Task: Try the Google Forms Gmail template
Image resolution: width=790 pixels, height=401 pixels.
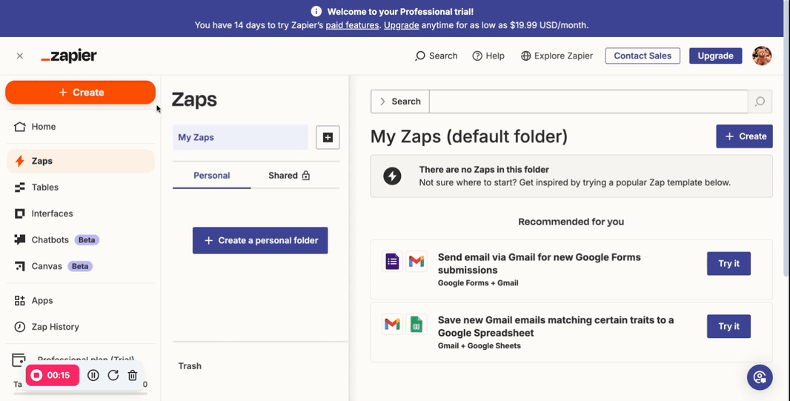Action: point(728,263)
